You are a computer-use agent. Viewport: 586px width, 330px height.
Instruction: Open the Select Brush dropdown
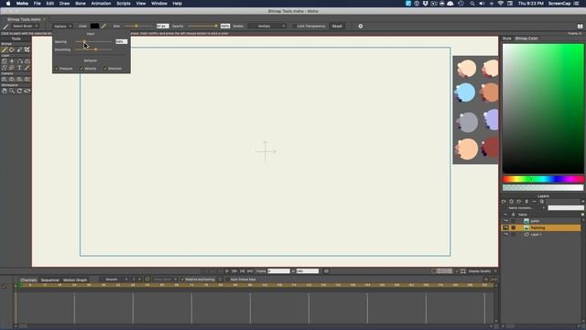click(25, 27)
